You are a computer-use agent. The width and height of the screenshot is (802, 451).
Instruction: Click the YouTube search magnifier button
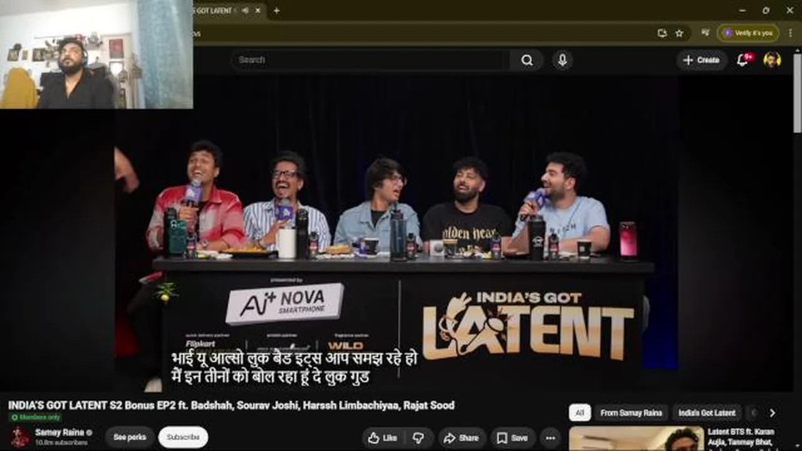tap(527, 60)
